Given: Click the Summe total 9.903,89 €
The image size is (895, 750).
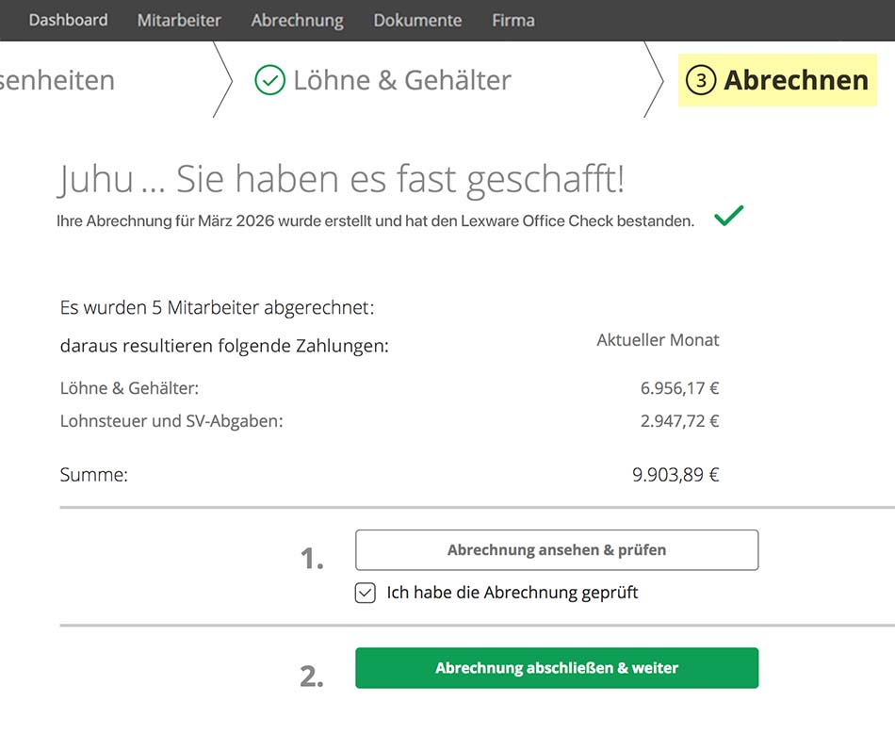Looking at the screenshot, I should point(675,475).
